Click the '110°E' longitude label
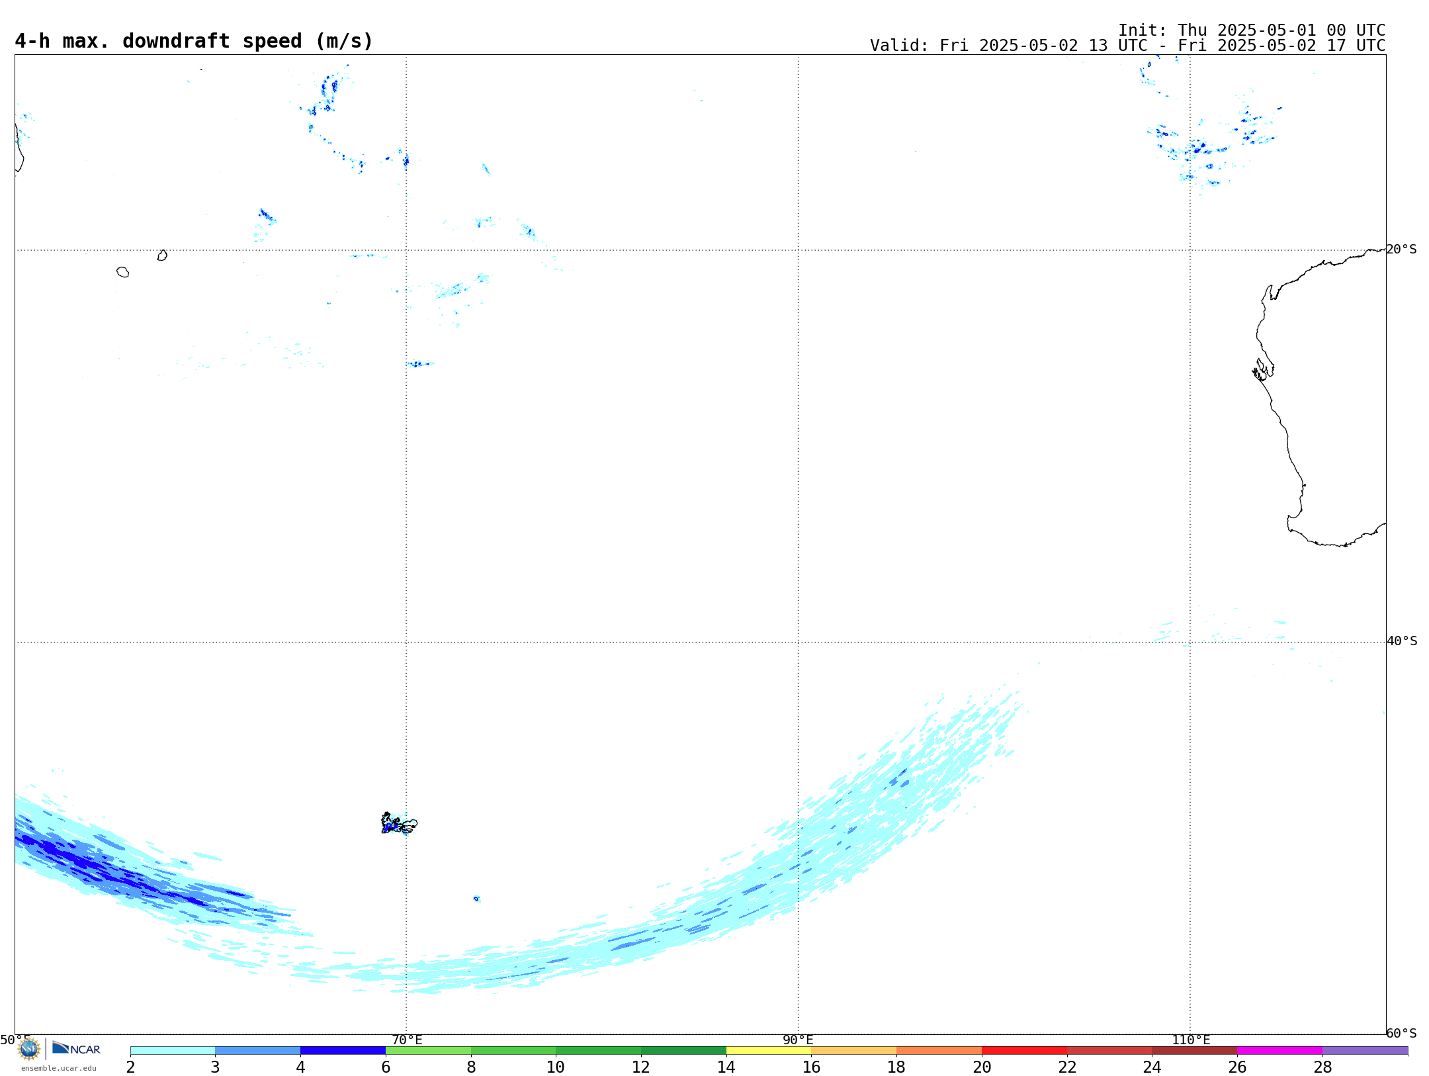1429x1076 pixels. tap(1191, 1040)
